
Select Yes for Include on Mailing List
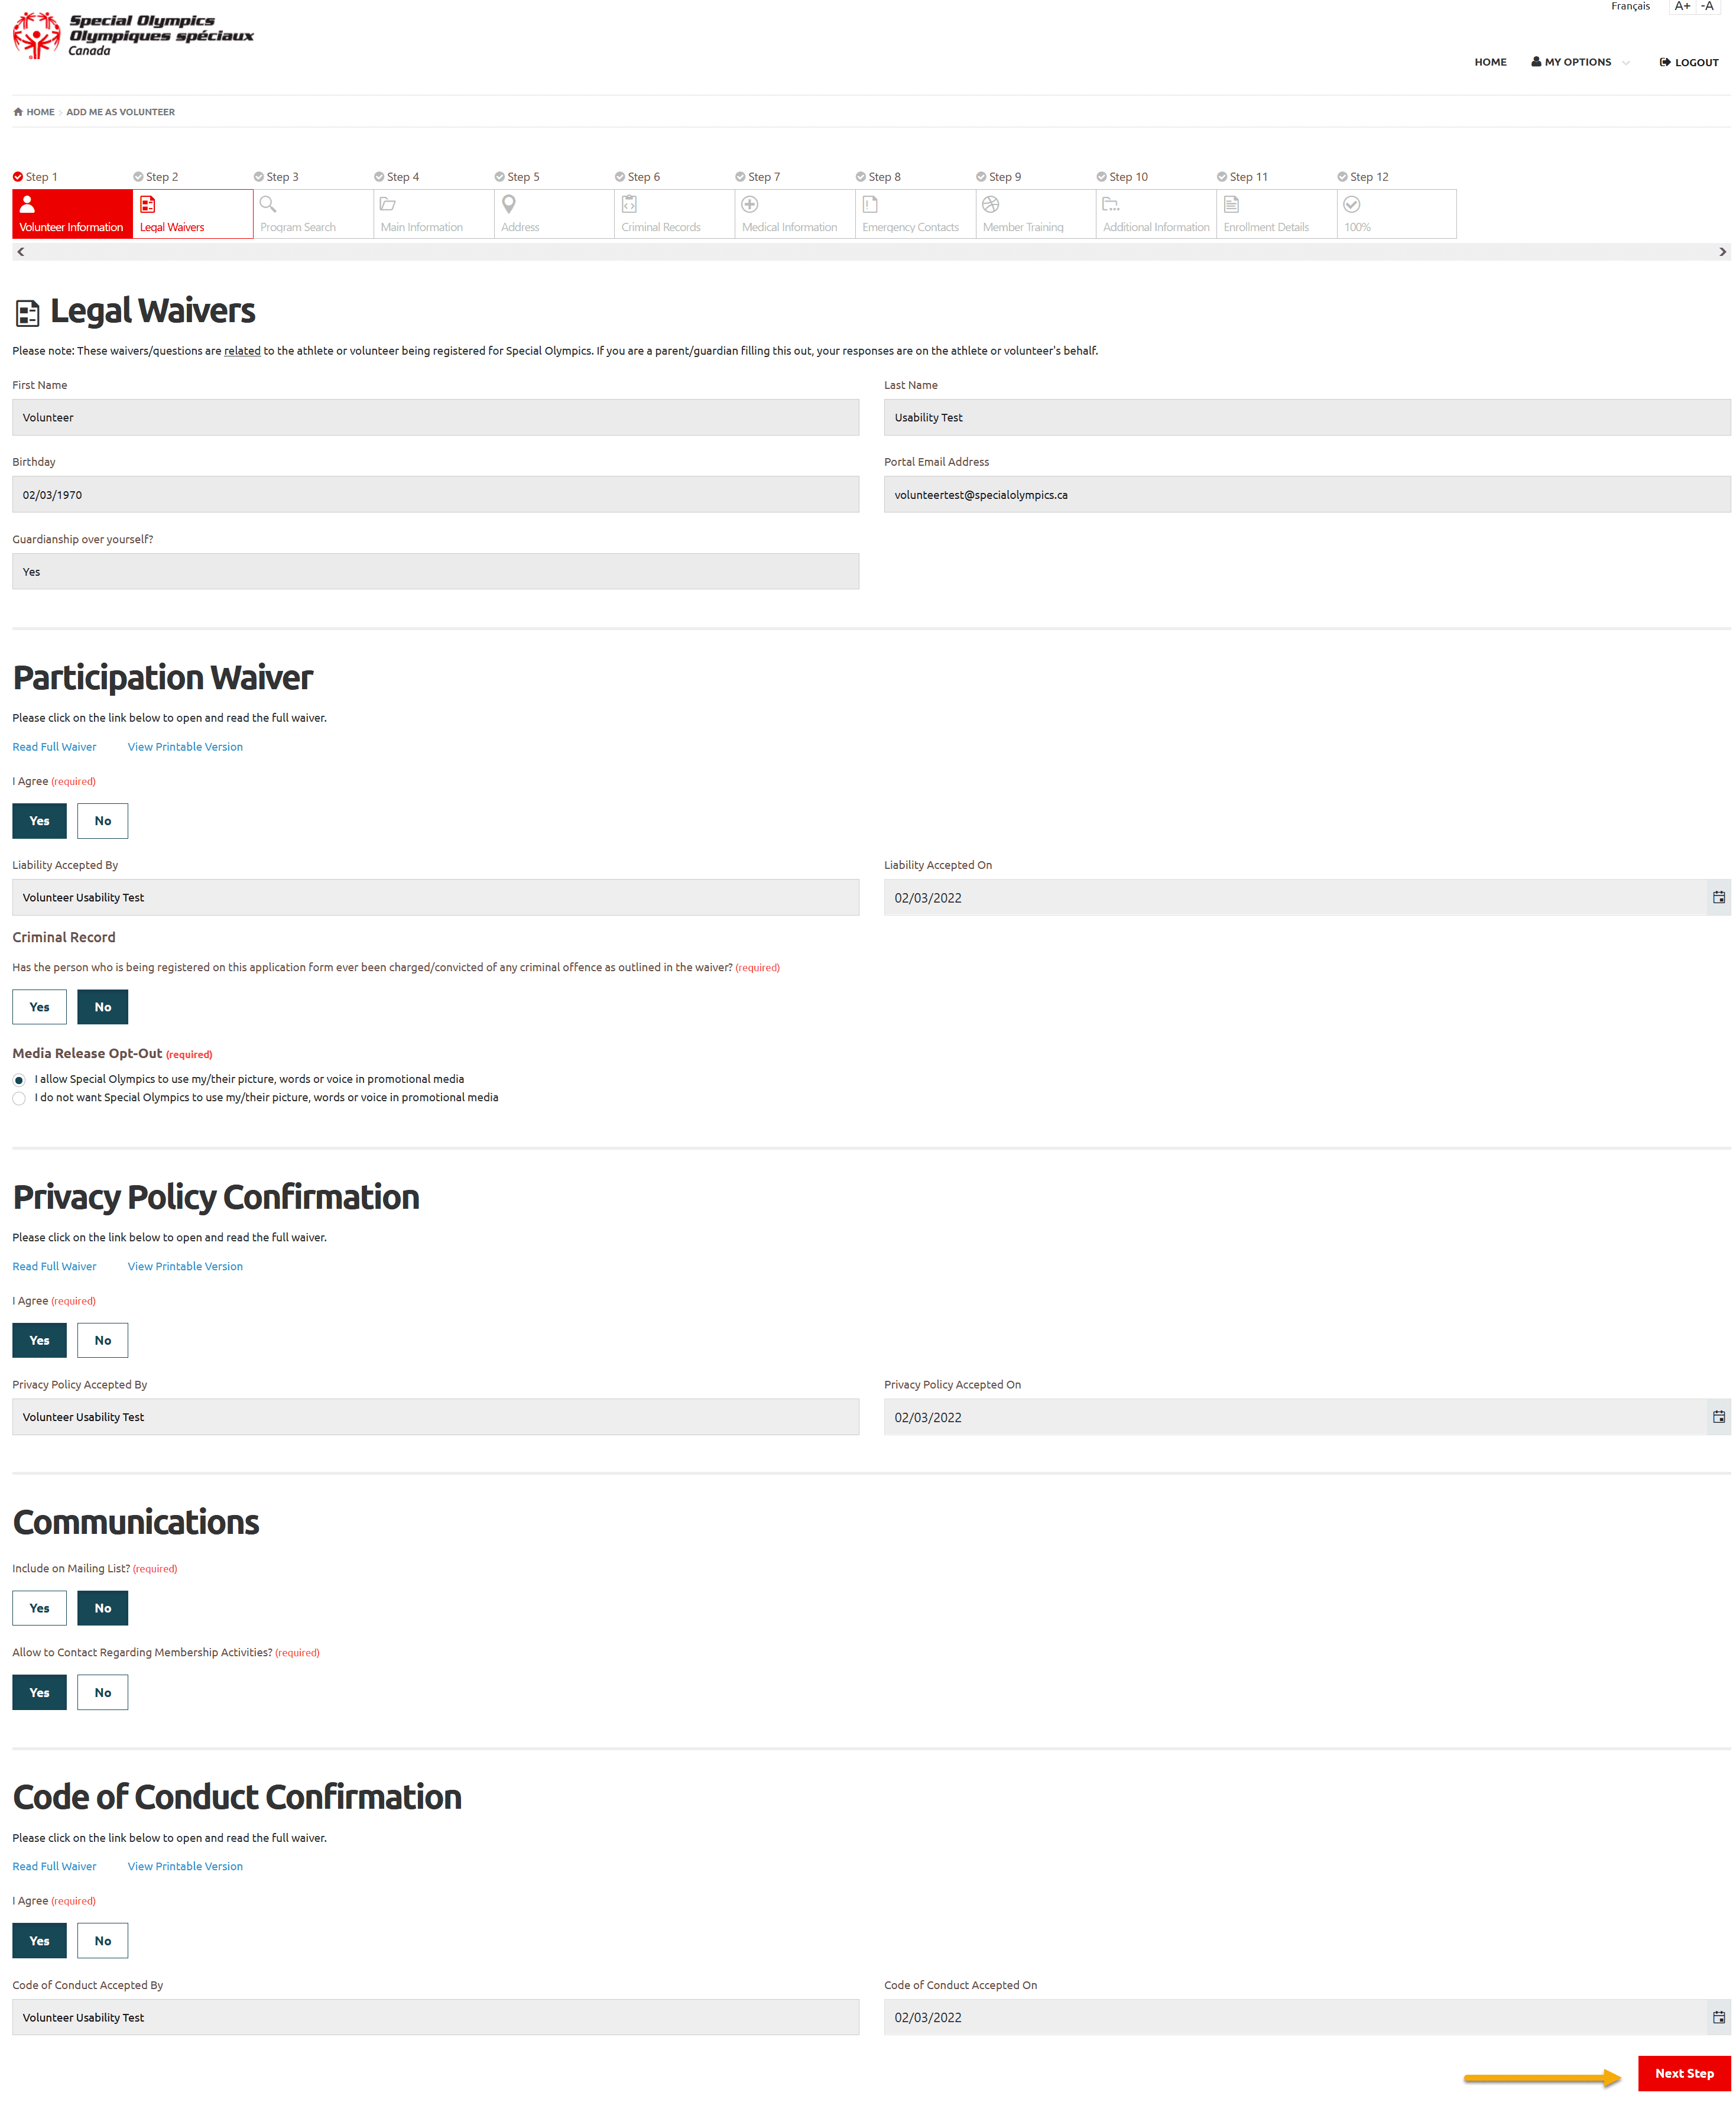pos(39,1608)
